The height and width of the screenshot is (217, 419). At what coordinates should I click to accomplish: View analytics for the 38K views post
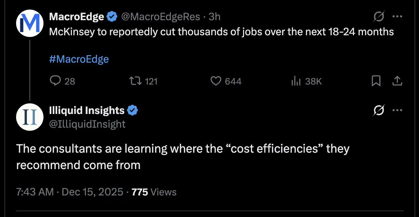tap(295, 81)
